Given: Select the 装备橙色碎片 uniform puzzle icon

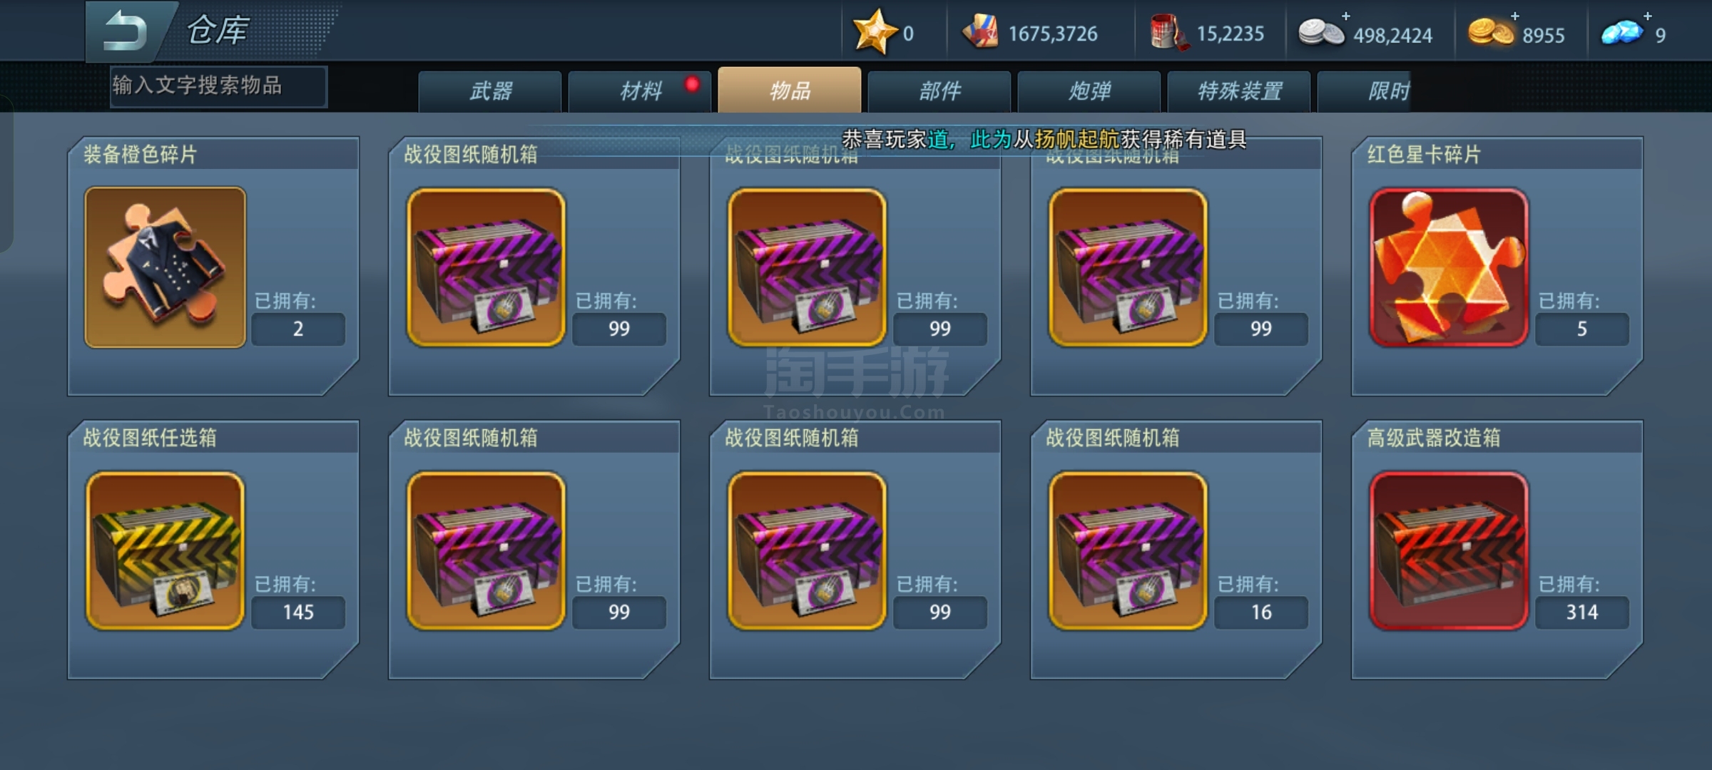Looking at the screenshot, I should (165, 267).
